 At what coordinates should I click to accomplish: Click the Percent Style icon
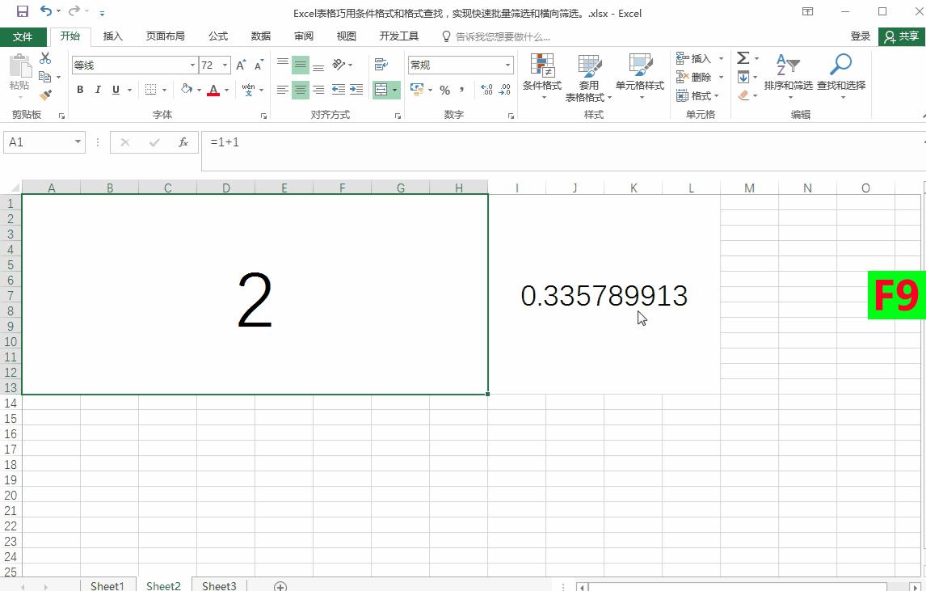click(x=444, y=91)
